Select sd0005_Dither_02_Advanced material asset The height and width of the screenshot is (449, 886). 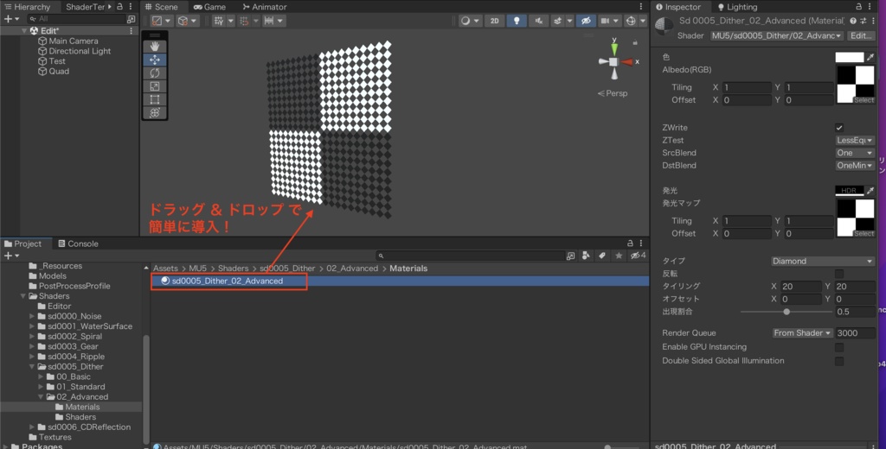pyautogui.click(x=227, y=281)
